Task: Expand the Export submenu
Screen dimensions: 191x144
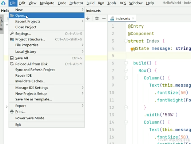Action: [47, 106]
